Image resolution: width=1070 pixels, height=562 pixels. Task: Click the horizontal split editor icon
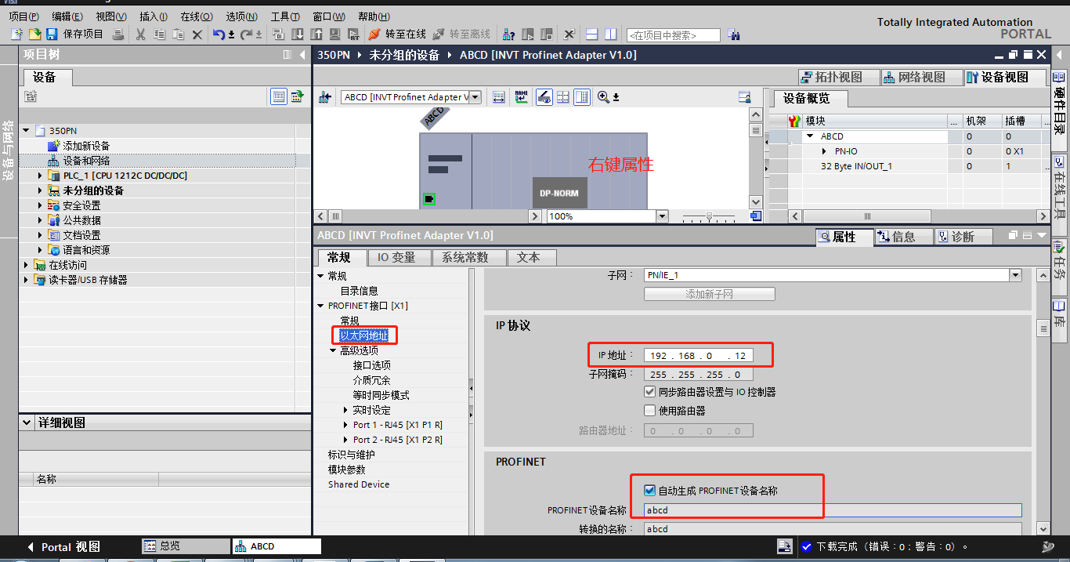592,34
